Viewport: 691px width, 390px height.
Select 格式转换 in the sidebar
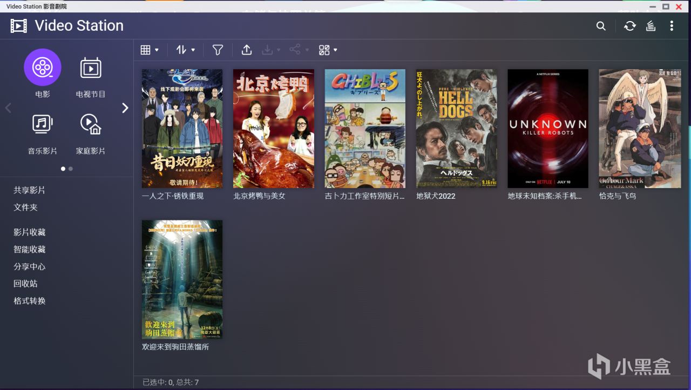[29, 301]
